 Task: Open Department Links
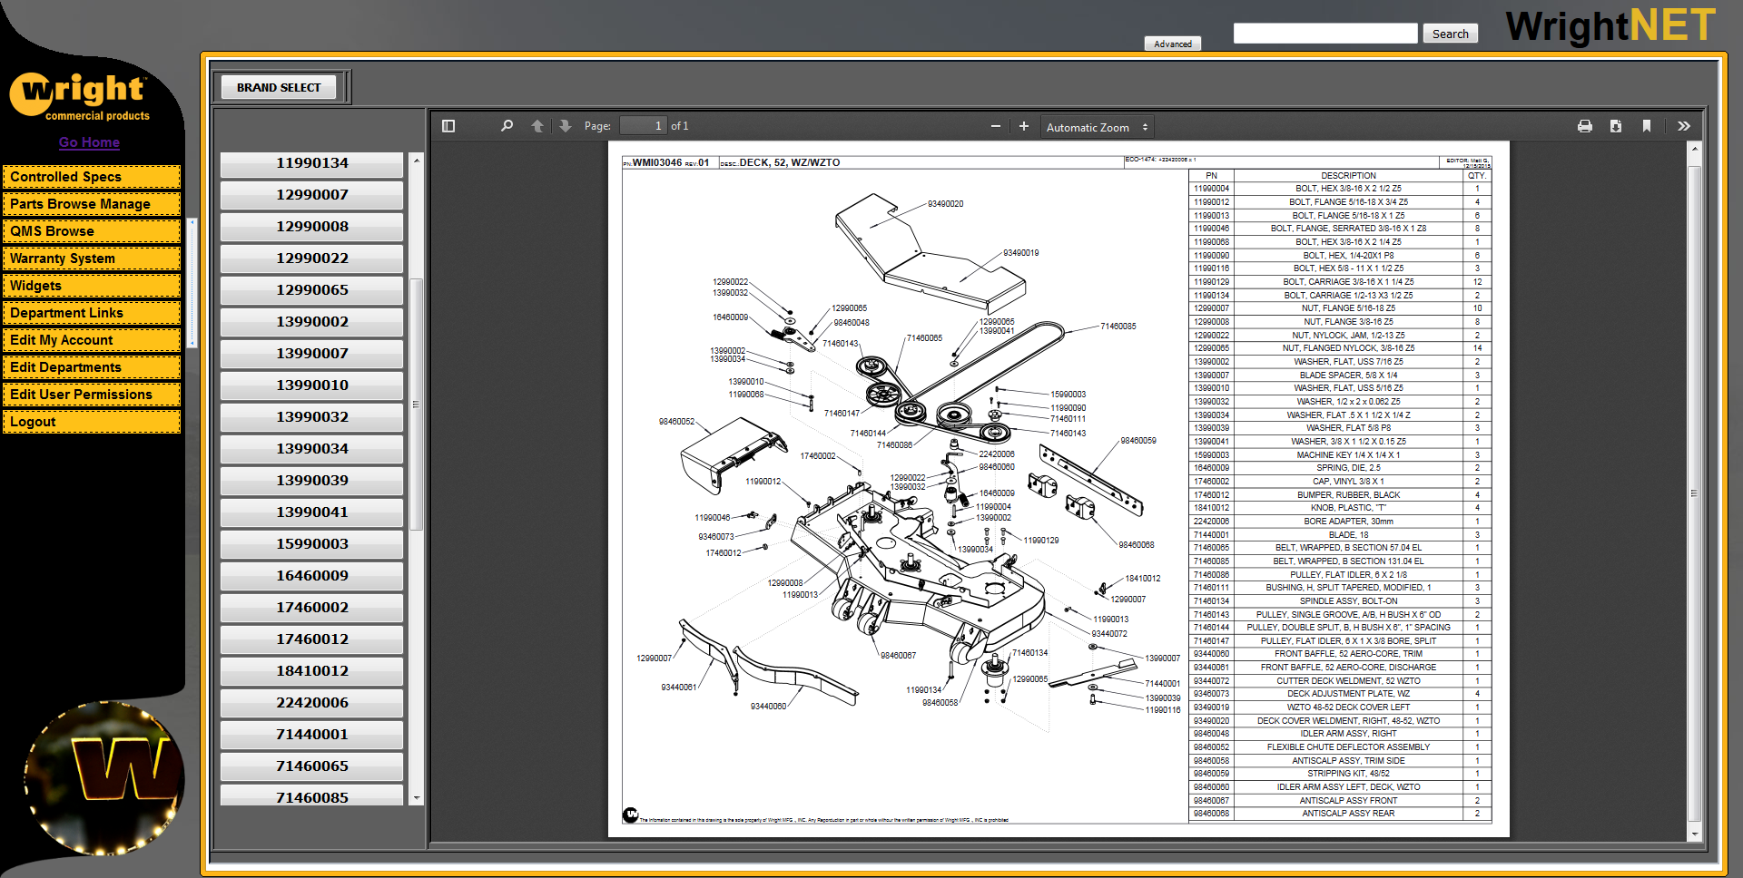click(x=92, y=313)
